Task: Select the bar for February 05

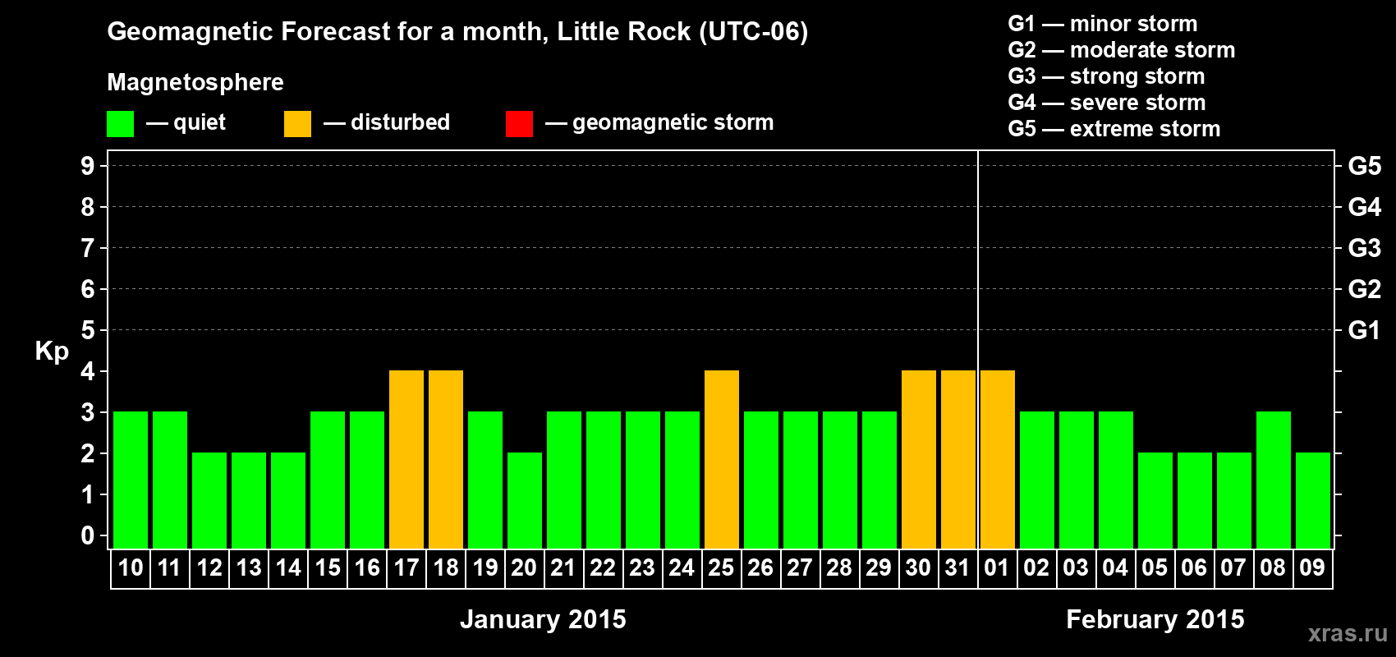Action: tap(1155, 500)
